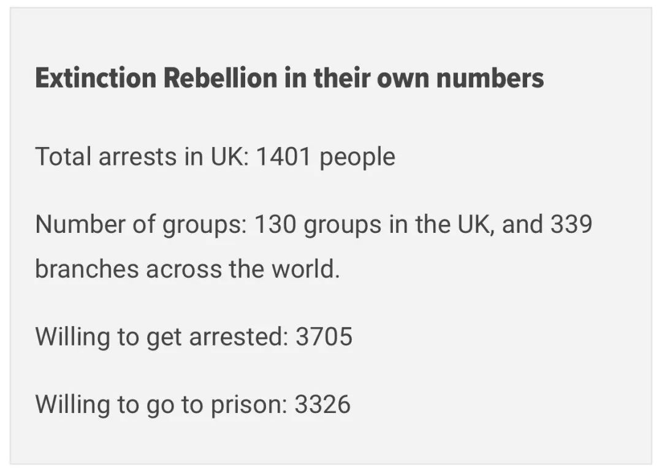This screenshot has width=662, height=470.
Task: Click the word 'branches'
Action: click(x=87, y=269)
